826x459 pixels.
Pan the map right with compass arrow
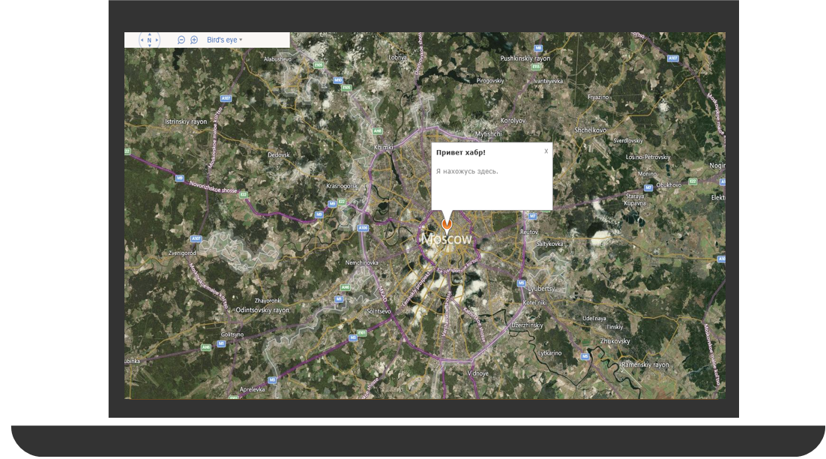click(x=157, y=40)
